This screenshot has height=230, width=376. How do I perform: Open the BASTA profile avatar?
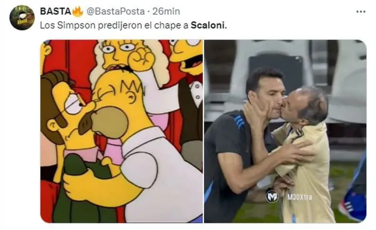[22, 18]
